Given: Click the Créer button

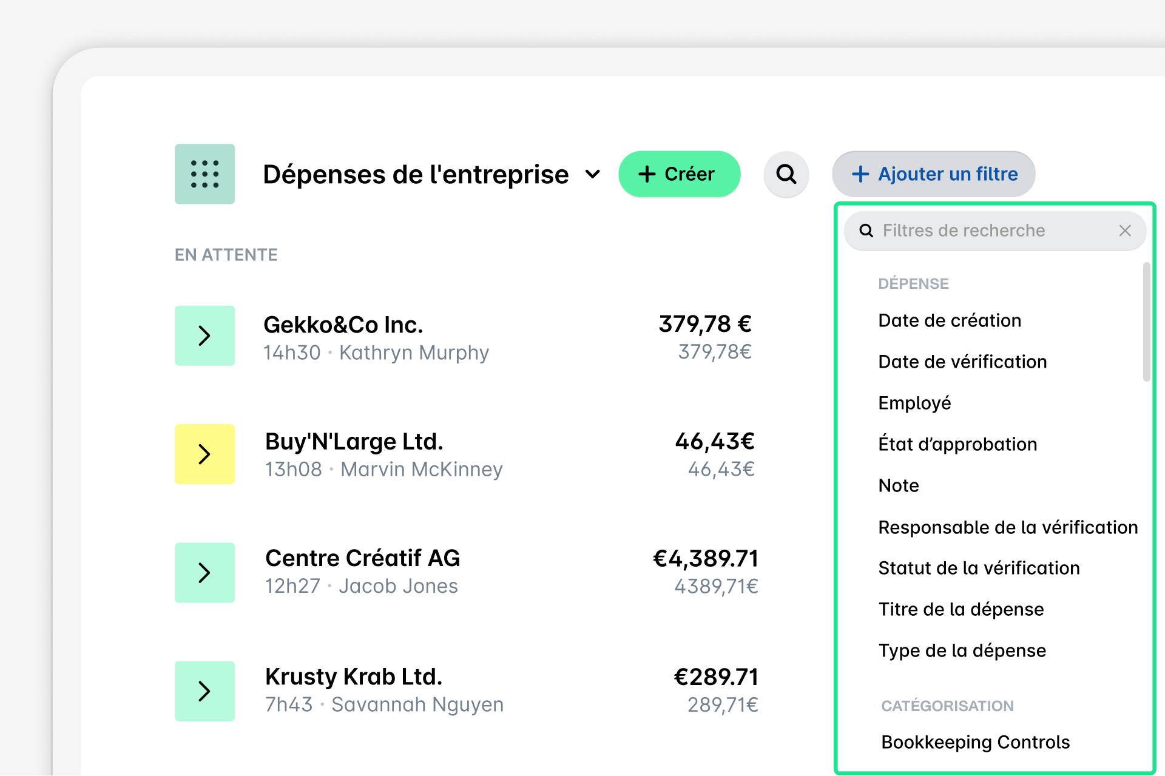Looking at the screenshot, I should (679, 174).
